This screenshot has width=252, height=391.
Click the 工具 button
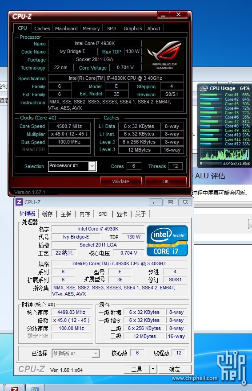[137, 369]
